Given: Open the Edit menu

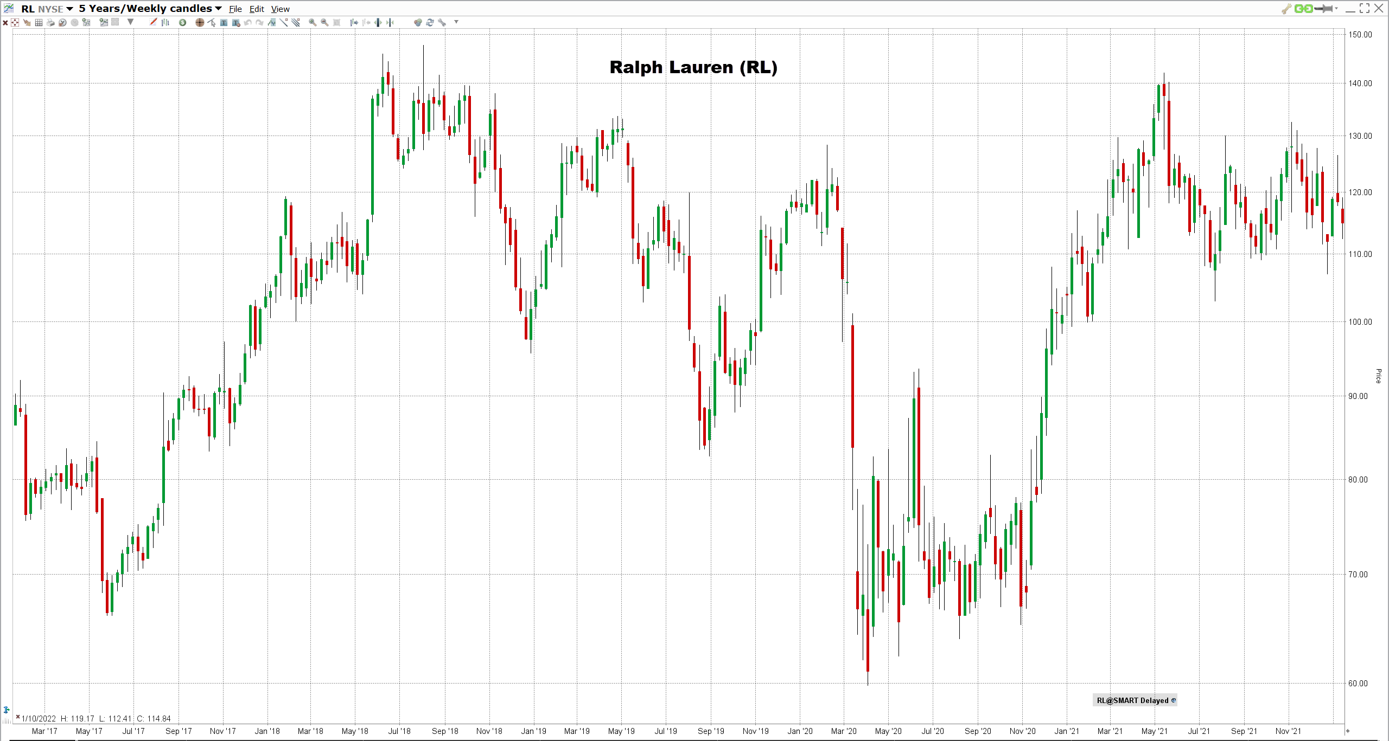Looking at the screenshot, I should point(257,9).
